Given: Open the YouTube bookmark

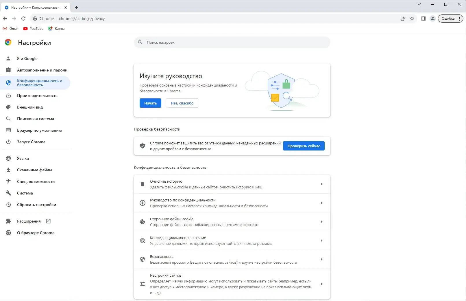Looking at the screenshot, I should (33, 28).
